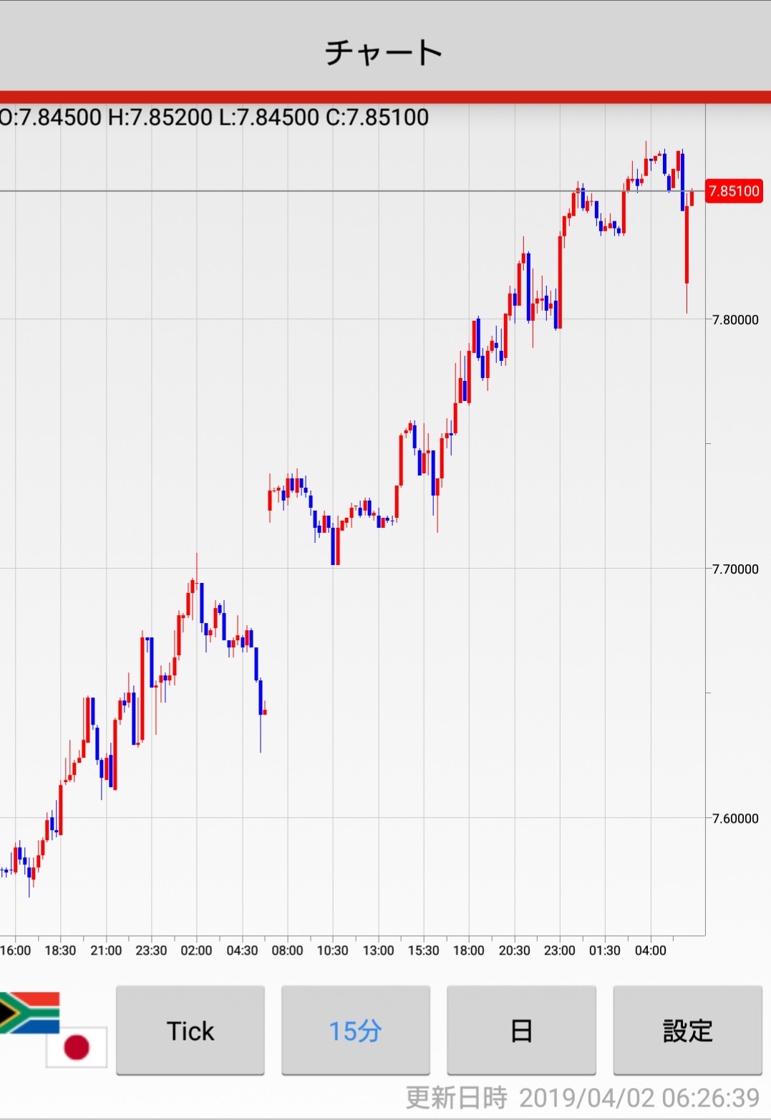The image size is (771, 1120).
Task: Tap the チャート title header
Action: [x=384, y=52]
